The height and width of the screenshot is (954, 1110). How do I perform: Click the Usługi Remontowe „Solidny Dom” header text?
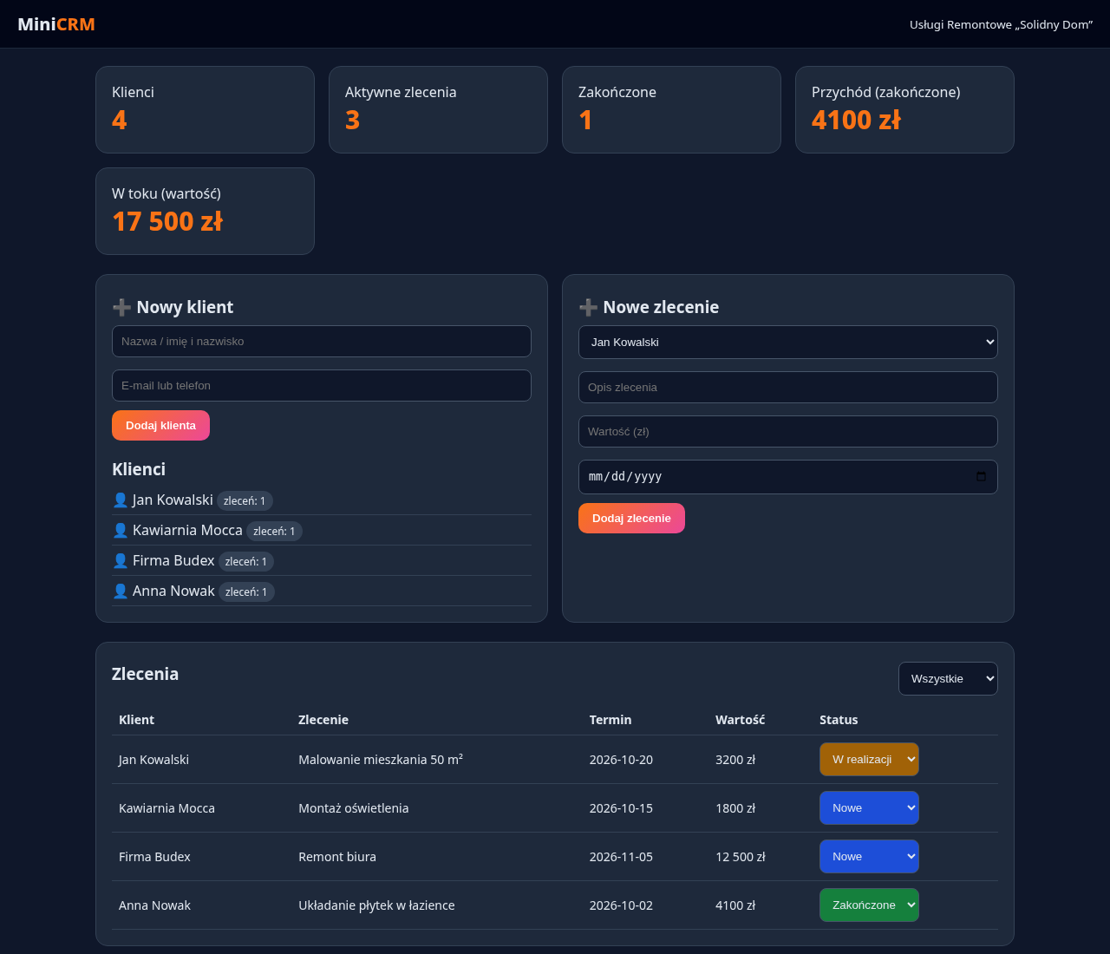click(1001, 24)
